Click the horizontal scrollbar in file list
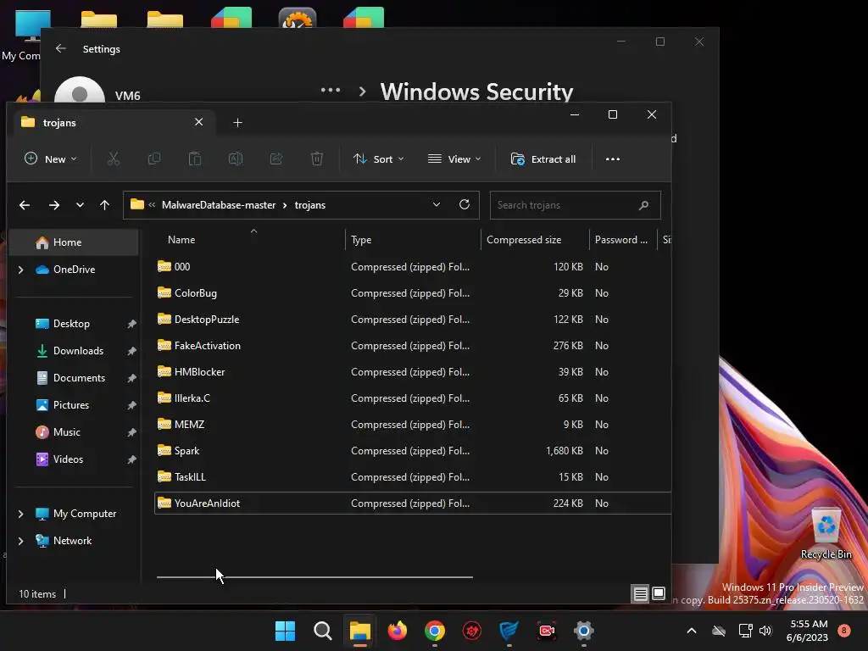The width and height of the screenshot is (868, 651). [x=314, y=576]
